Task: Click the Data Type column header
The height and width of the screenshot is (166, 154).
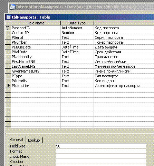Action: 77,23
